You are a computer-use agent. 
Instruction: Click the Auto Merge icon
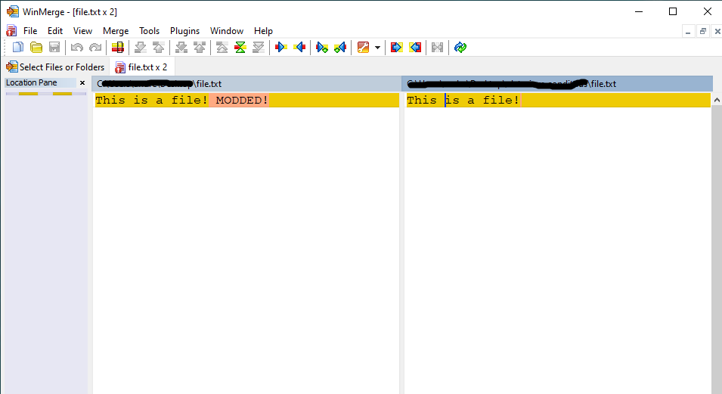pyautogui.click(x=438, y=47)
